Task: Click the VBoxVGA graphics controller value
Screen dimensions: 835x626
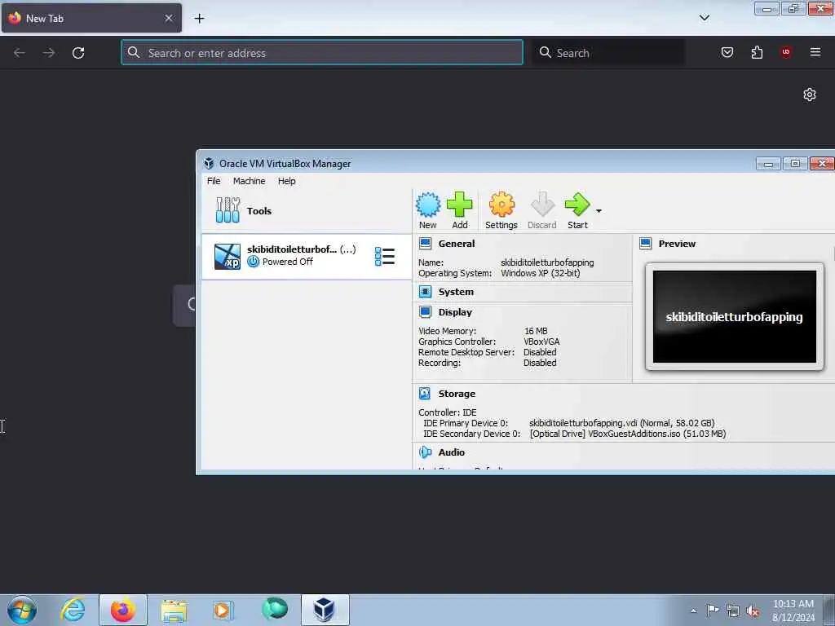Action: click(x=541, y=342)
